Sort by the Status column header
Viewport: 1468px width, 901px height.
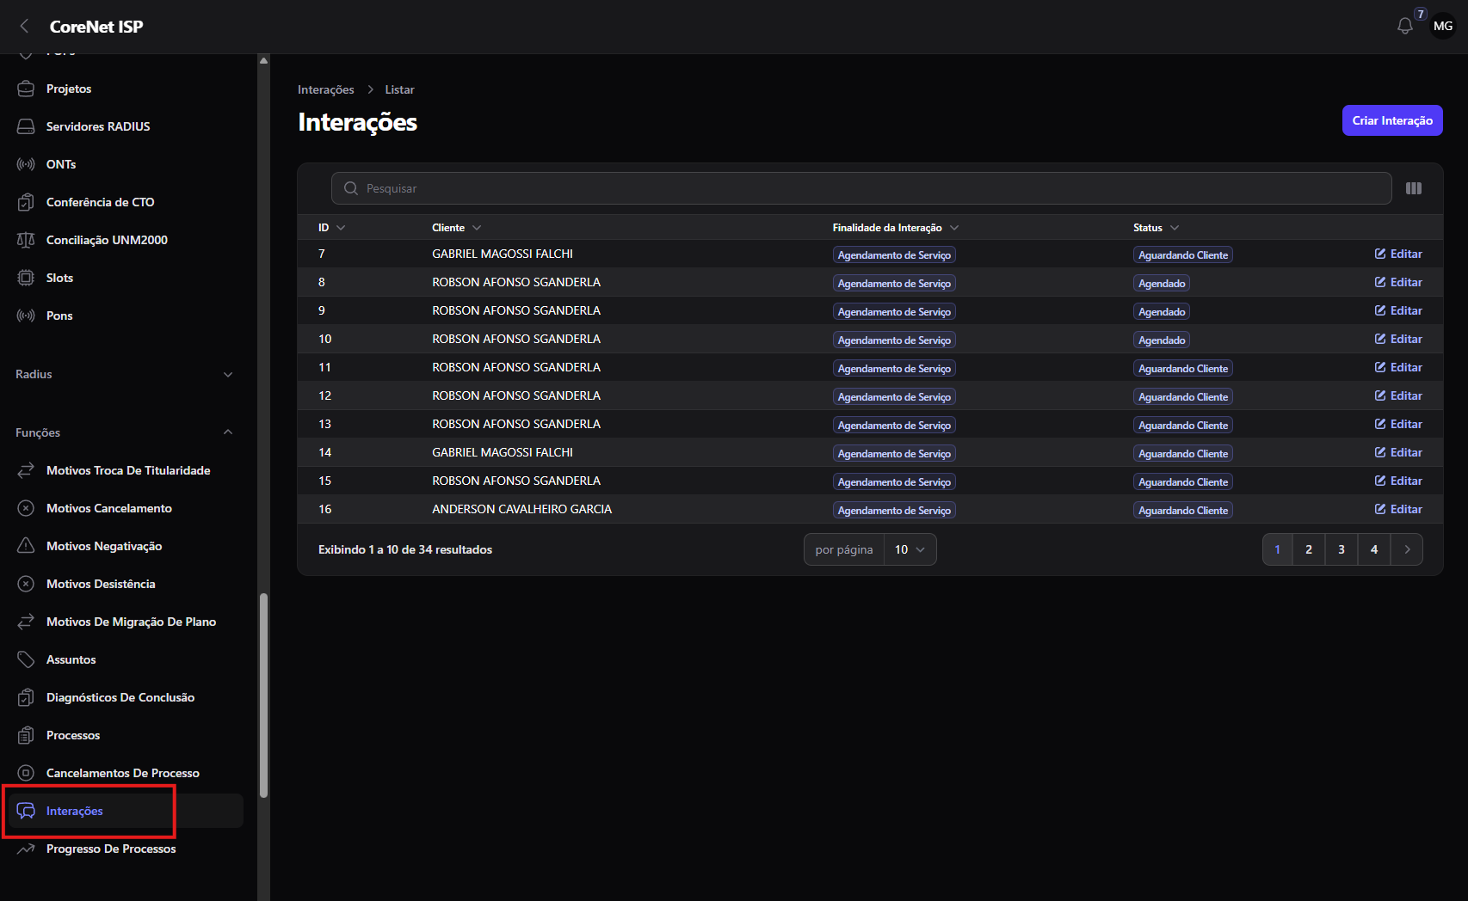coord(1156,228)
